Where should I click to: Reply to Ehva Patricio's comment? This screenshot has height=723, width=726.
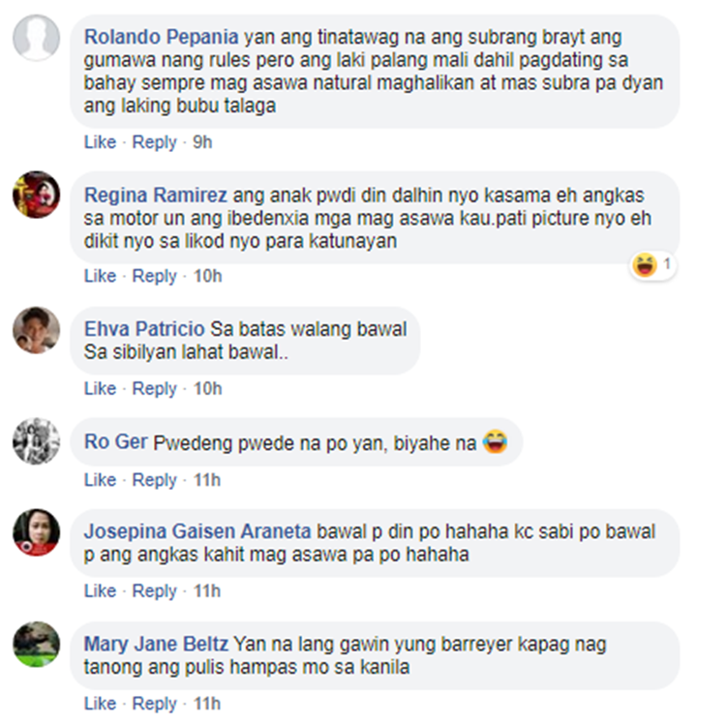point(155,388)
